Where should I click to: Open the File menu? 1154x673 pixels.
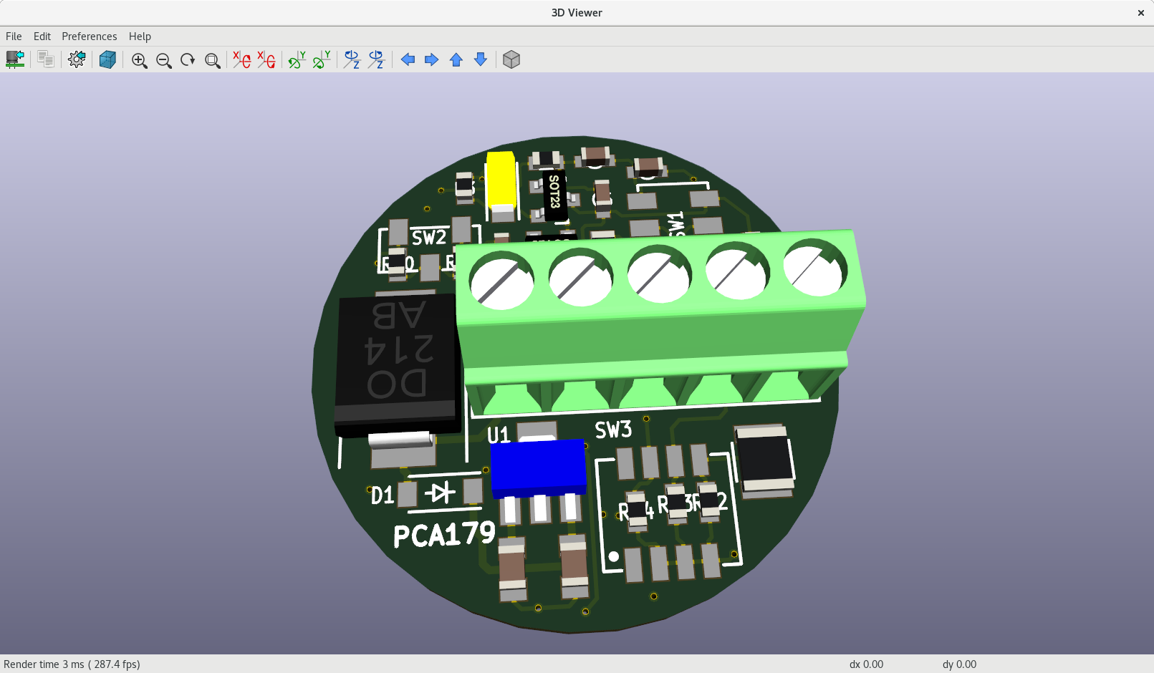pos(14,37)
